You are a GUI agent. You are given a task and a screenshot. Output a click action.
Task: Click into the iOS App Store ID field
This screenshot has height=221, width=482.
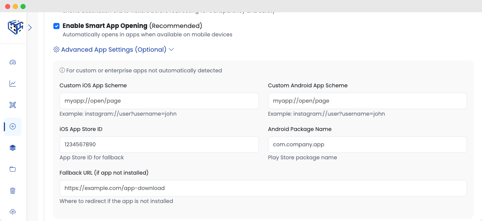click(159, 145)
